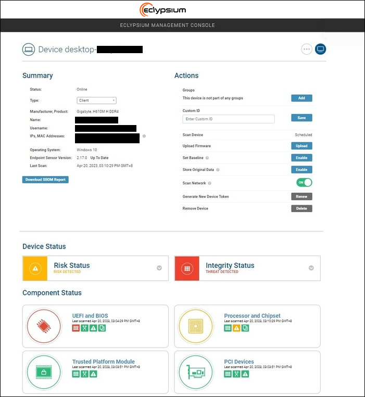
Task: Turn off the Scan Network switch
Action: click(x=304, y=182)
